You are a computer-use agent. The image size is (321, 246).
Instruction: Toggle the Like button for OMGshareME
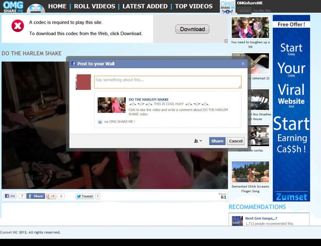click(244, 10)
